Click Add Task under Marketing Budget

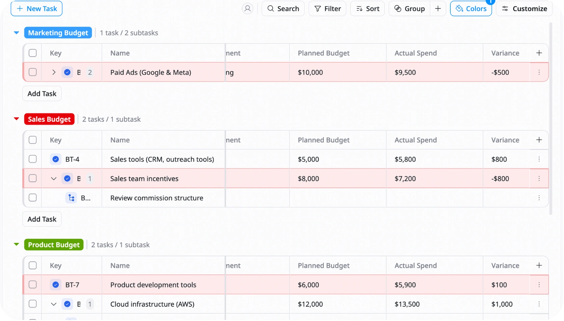42,94
